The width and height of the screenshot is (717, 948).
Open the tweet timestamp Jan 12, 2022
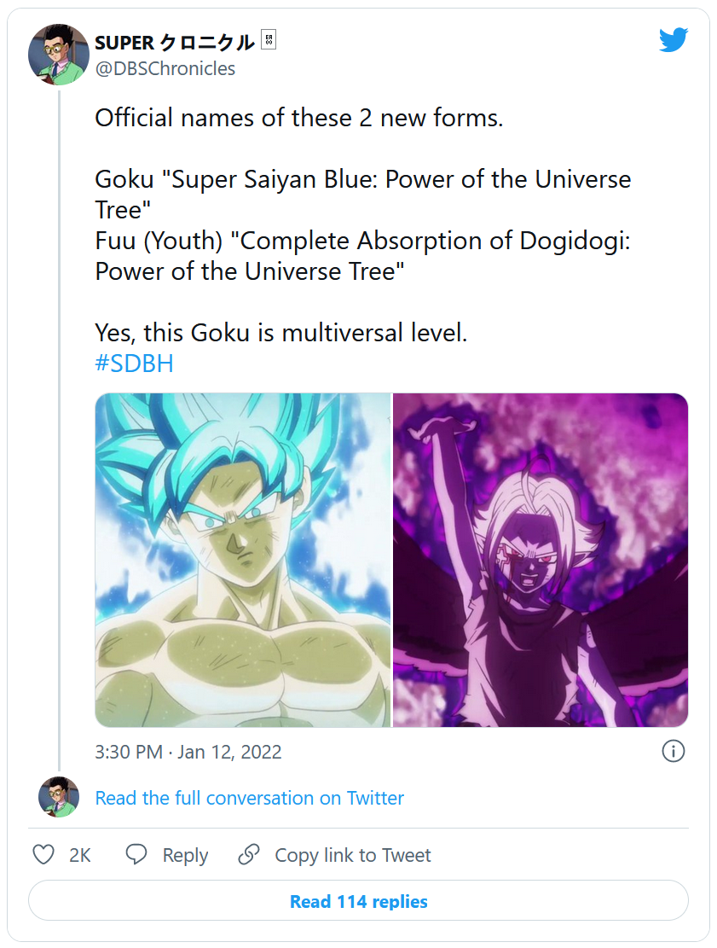pos(188,752)
